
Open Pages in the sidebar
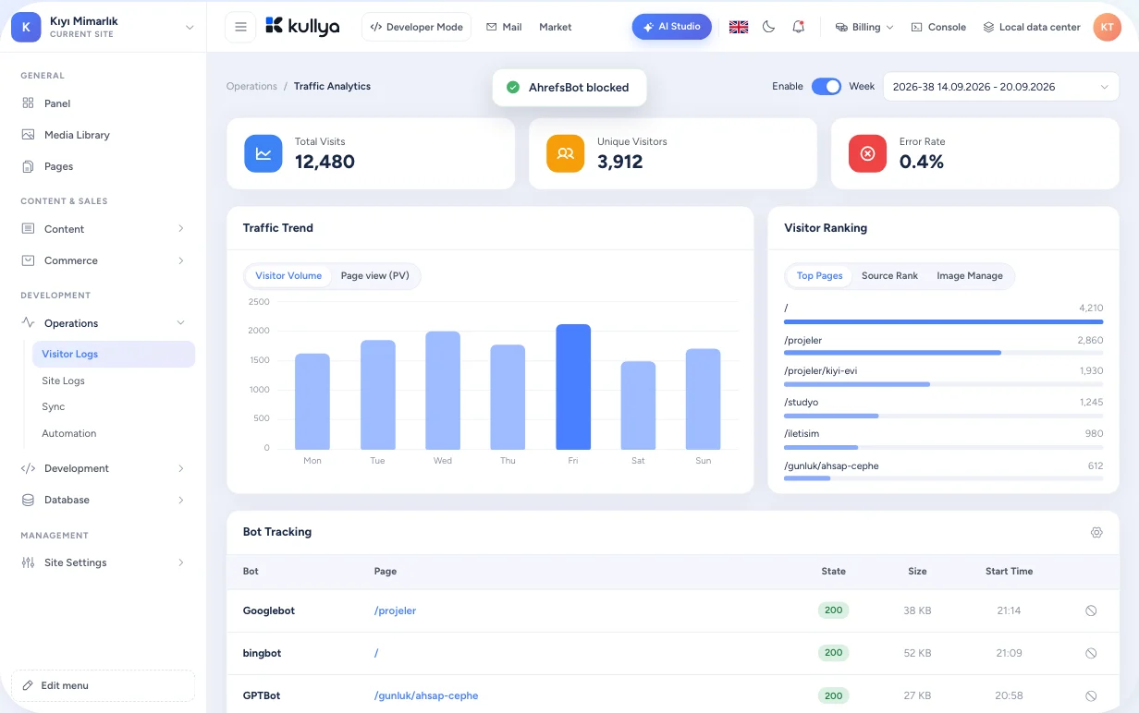point(103,166)
